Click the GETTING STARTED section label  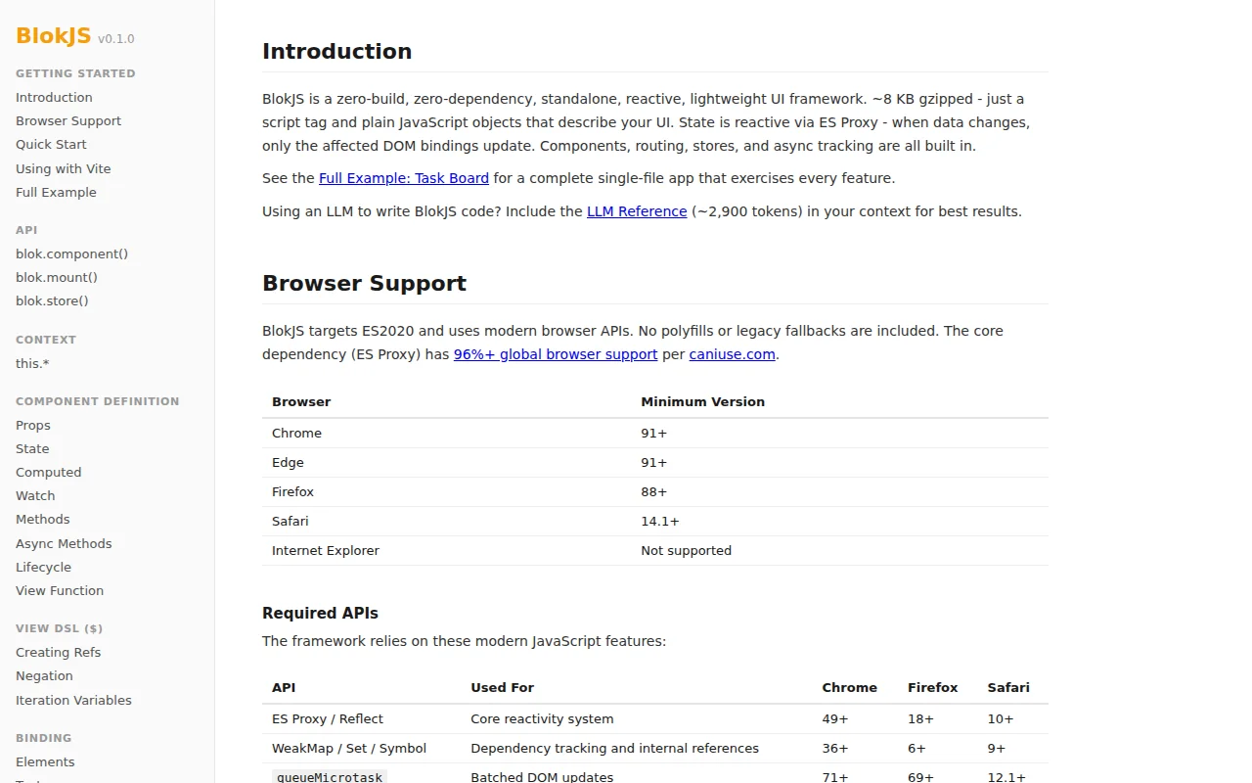(75, 73)
